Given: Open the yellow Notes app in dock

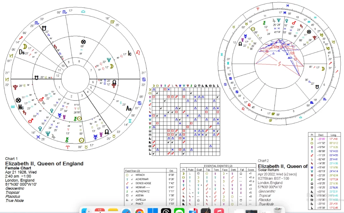Looking at the screenshot, I should point(113,210).
